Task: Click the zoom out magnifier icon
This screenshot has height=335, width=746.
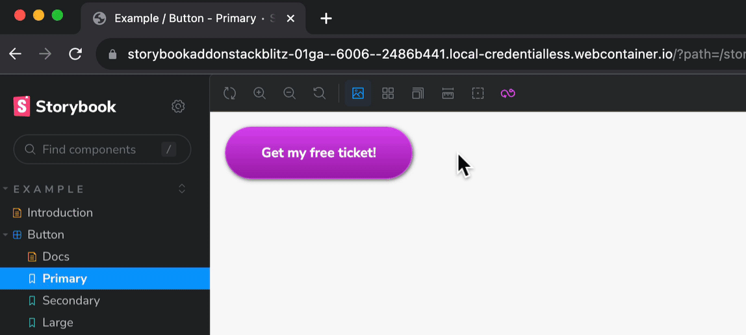Action: point(290,93)
